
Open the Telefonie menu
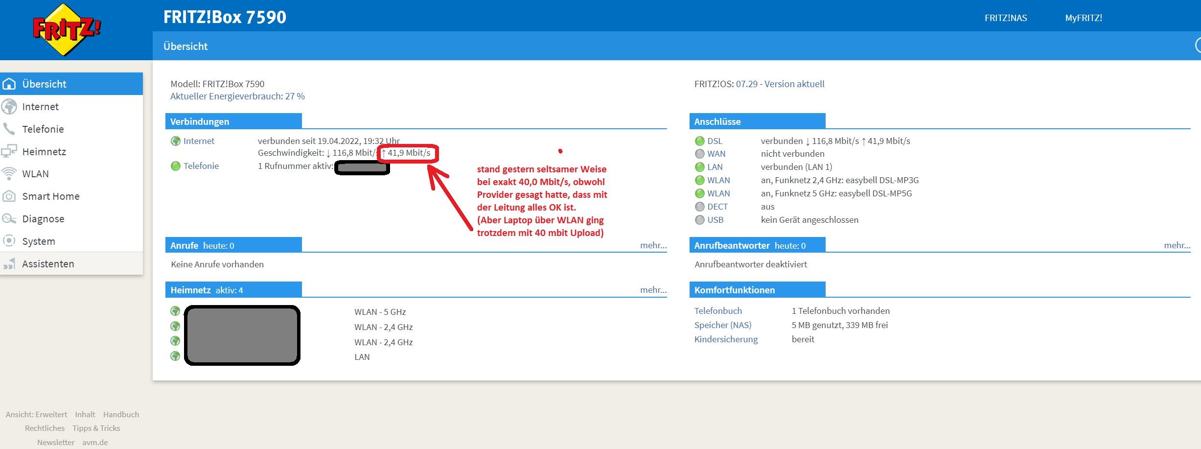click(71, 129)
